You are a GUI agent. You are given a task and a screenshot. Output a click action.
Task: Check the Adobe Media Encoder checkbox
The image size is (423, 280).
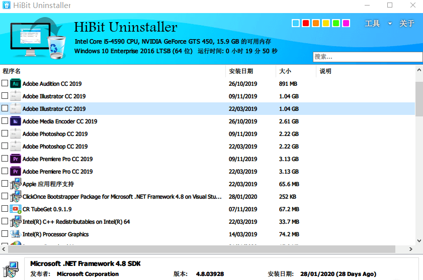click(5, 121)
